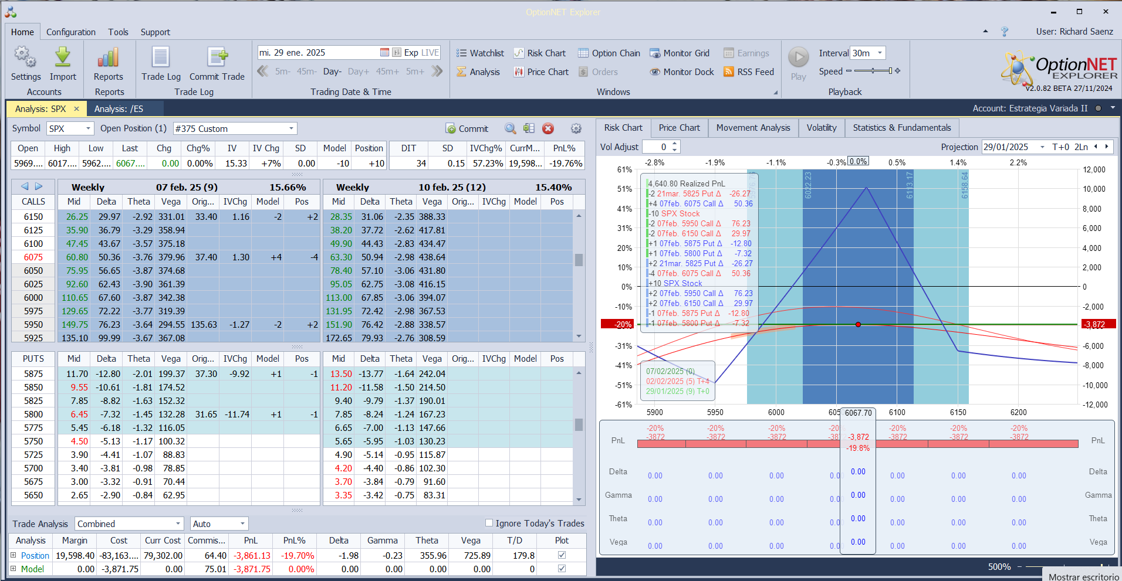Open Settings from the Accounts ribbon group
Image resolution: width=1122 pixels, height=581 pixels.
click(x=26, y=63)
